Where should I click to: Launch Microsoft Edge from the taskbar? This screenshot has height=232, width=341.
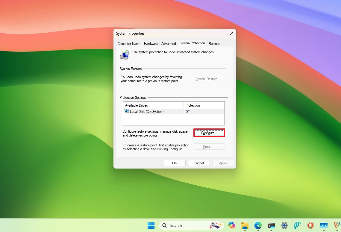click(258, 225)
